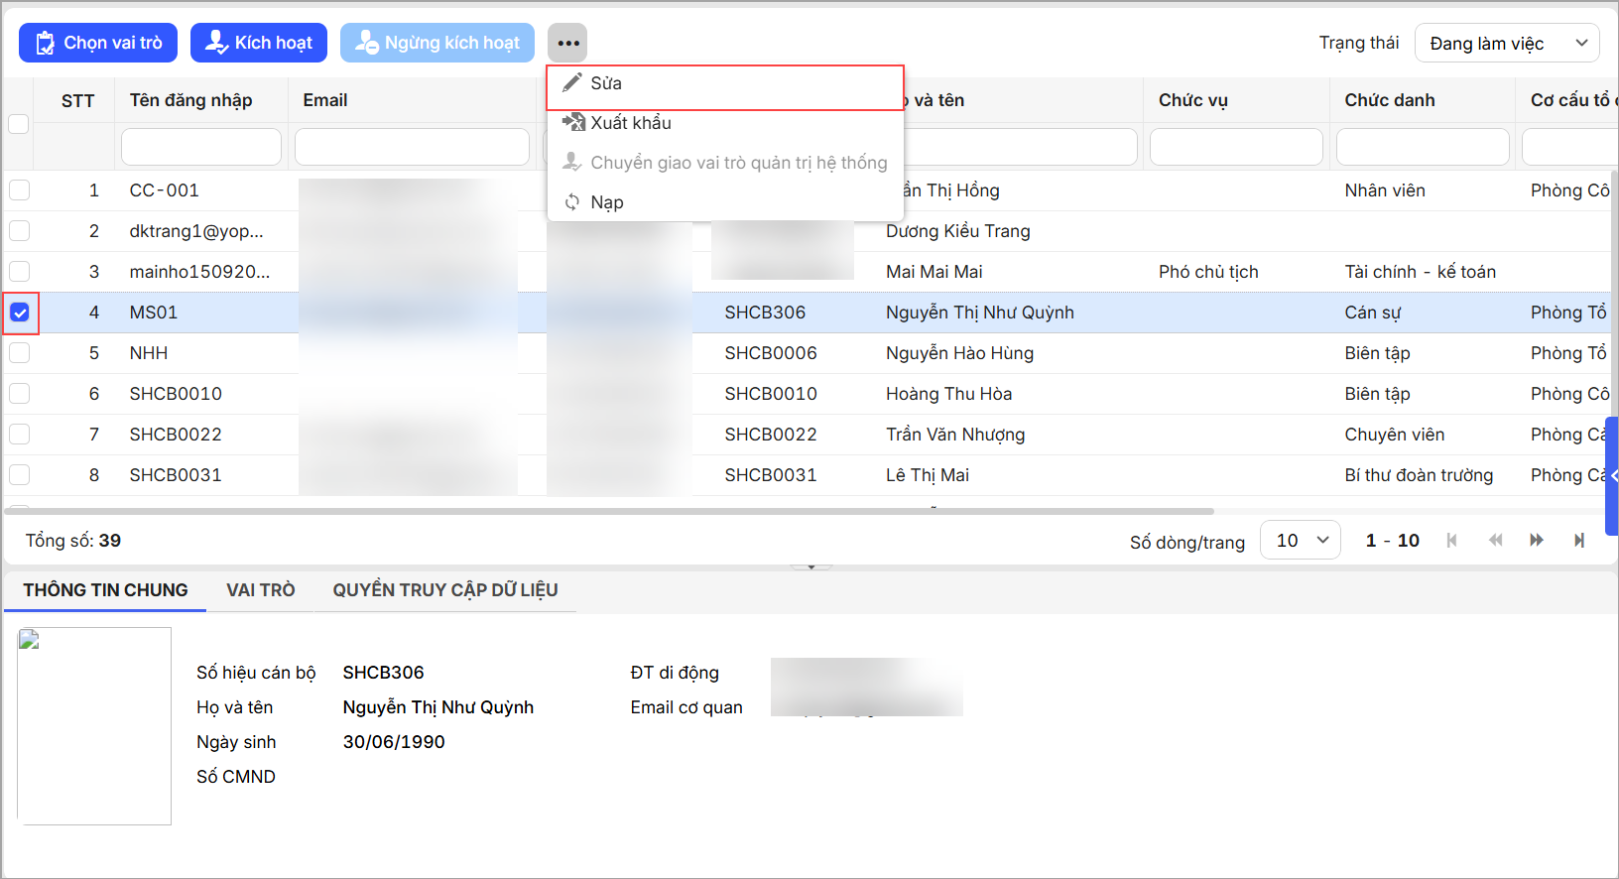1619x879 pixels.
Task: Open the rows-per-page dropdown showing 10
Action: (x=1300, y=541)
